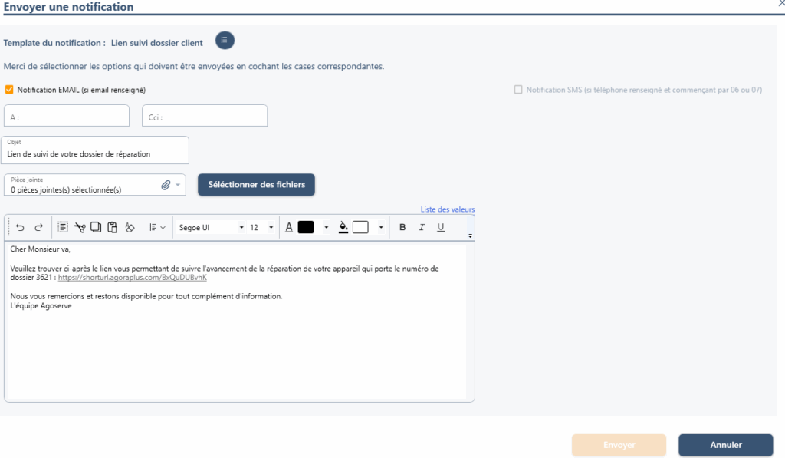This screenshot has height=458, width=785.
Task: Check the Notification SMS checkbox
Action: (x=518, y=90)
